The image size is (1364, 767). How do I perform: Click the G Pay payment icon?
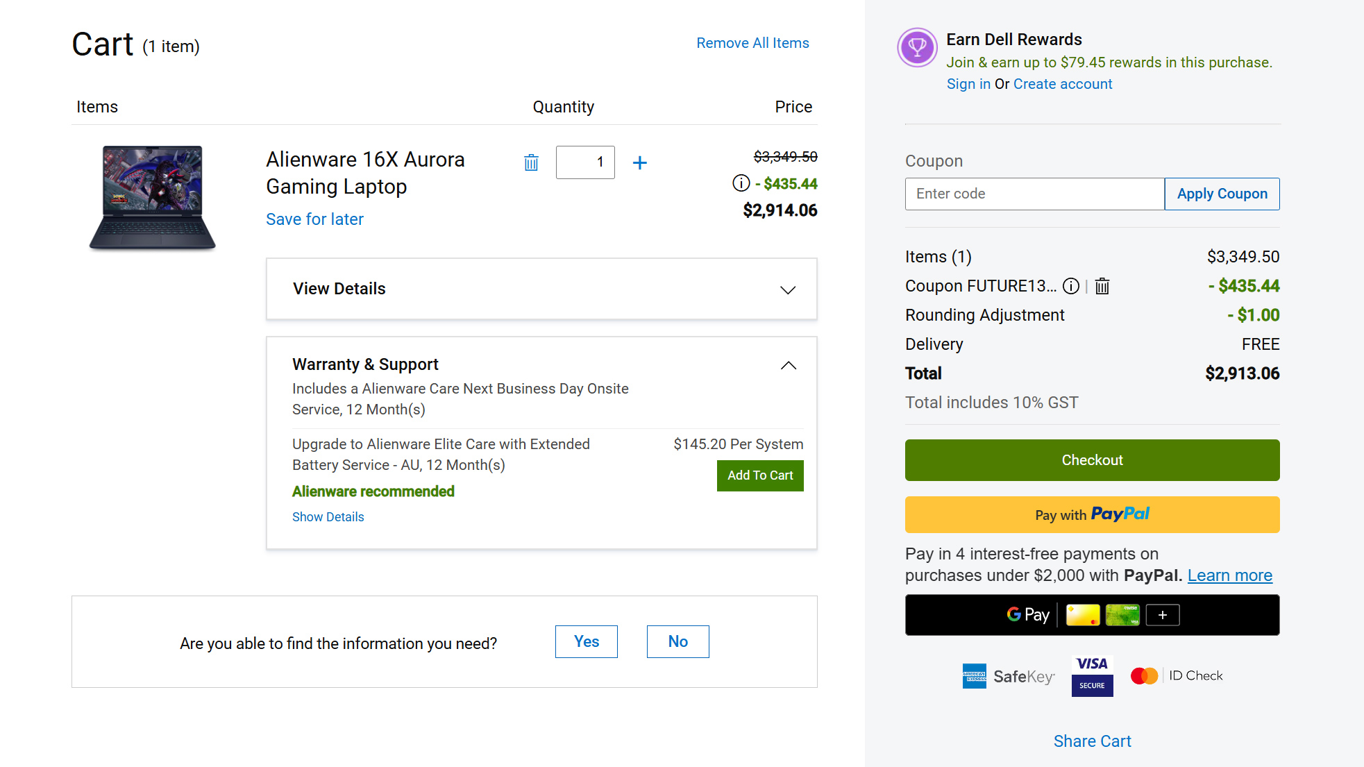tap(1027, 615)
